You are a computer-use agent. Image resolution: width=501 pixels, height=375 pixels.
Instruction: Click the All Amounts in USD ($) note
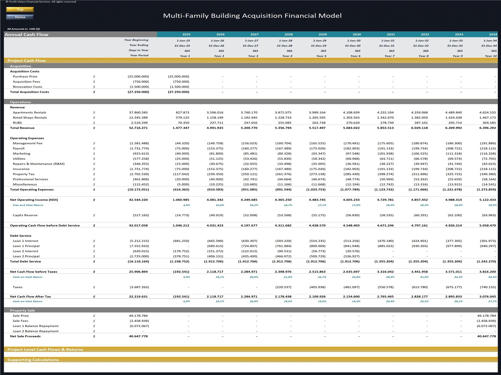[x=23, y=29]
